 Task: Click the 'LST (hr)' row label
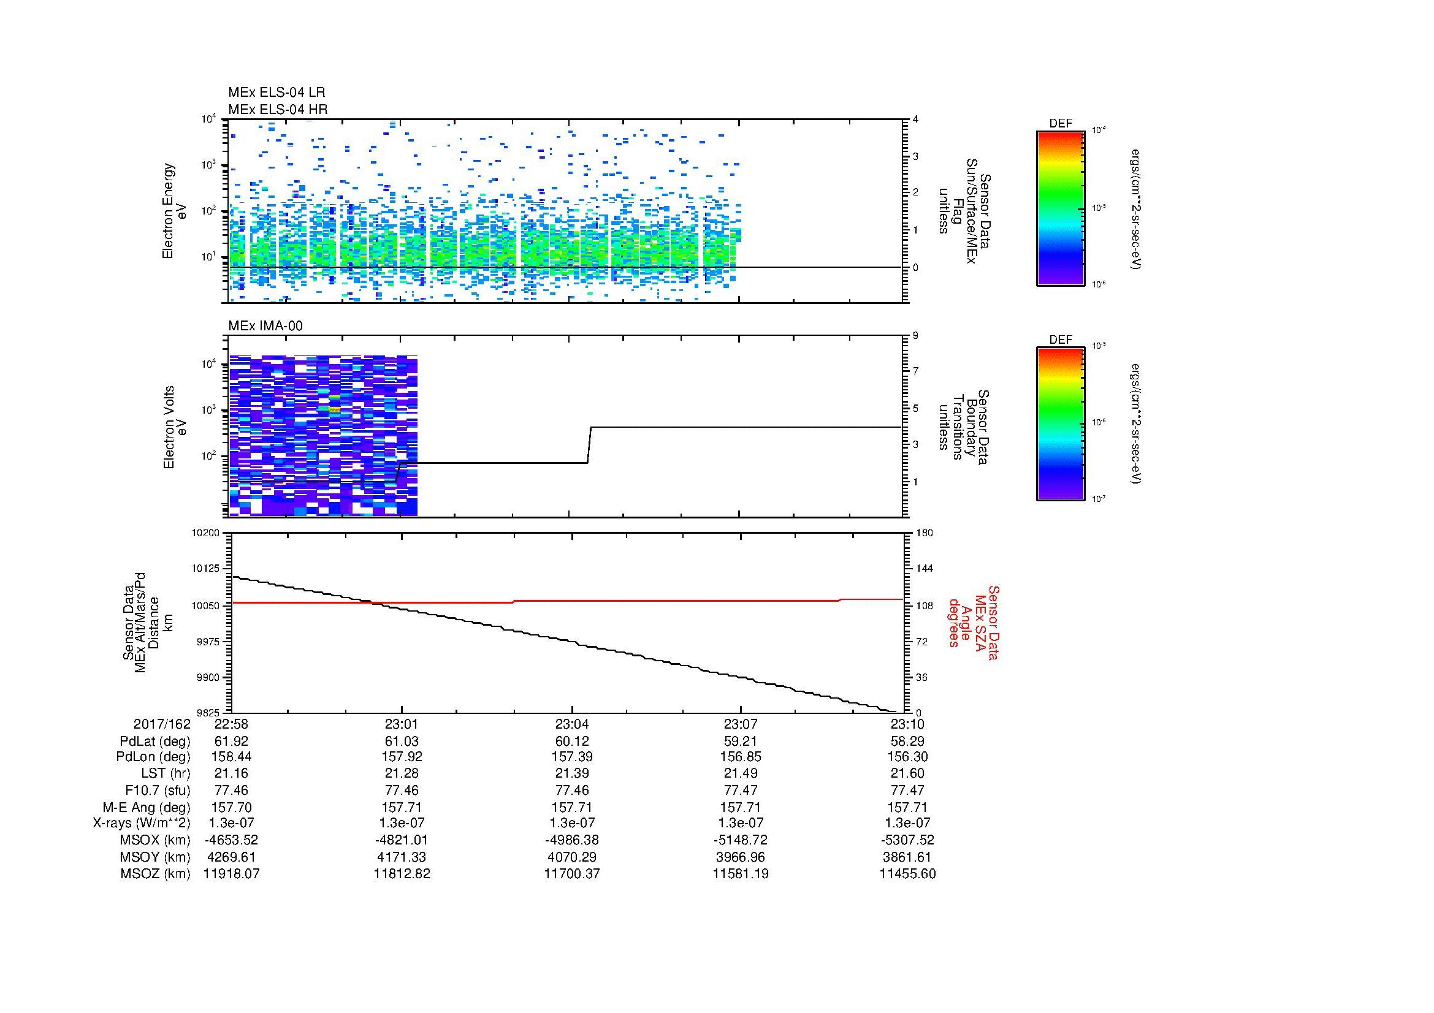pos(166,774)
